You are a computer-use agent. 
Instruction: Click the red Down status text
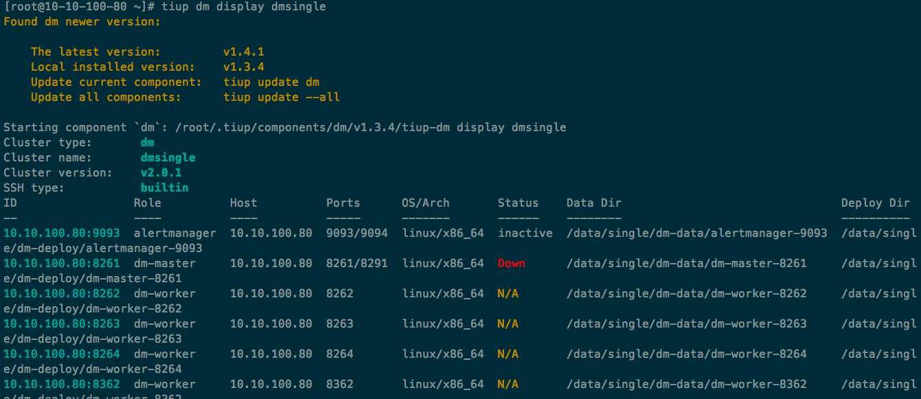[x=511, y=263]
